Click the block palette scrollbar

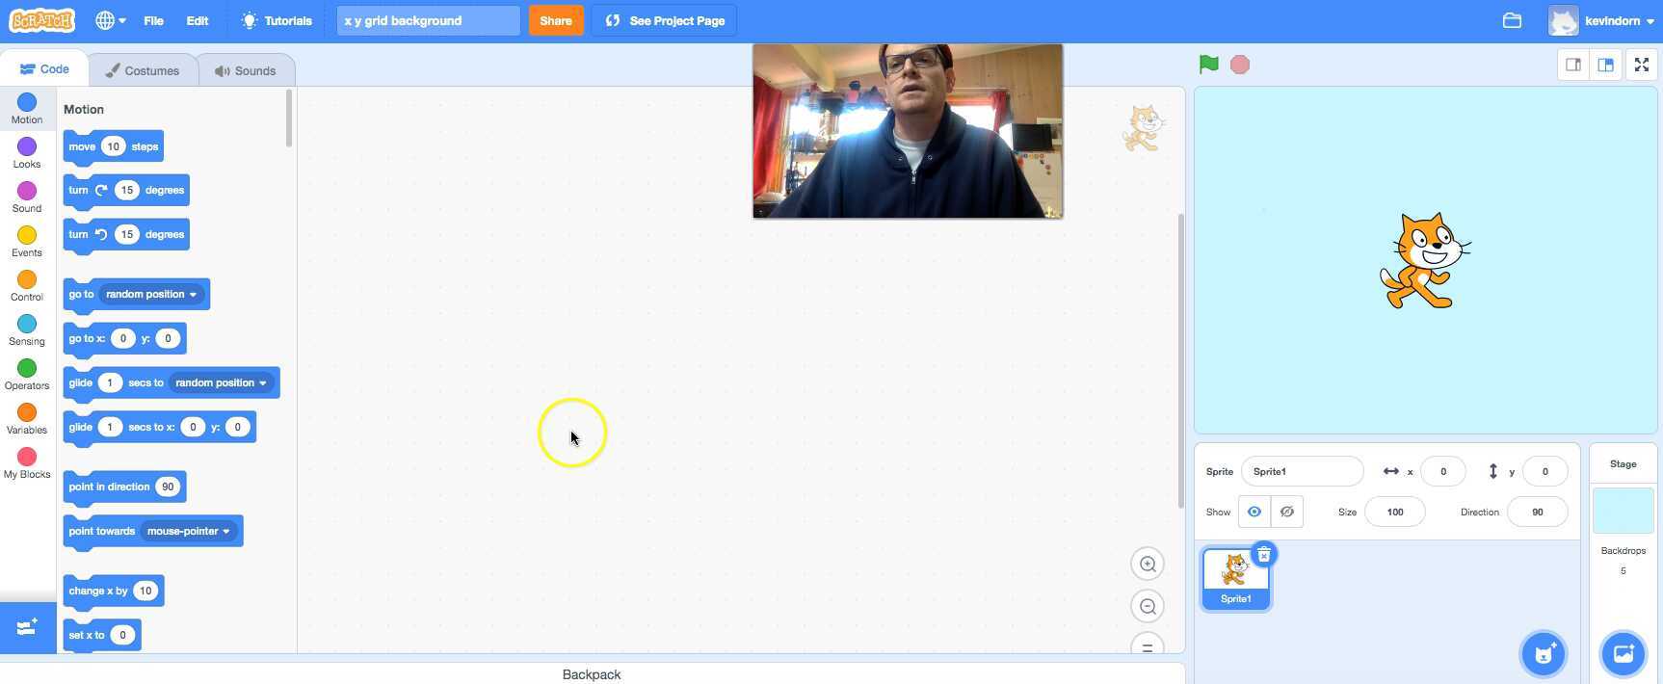[289, 118]
